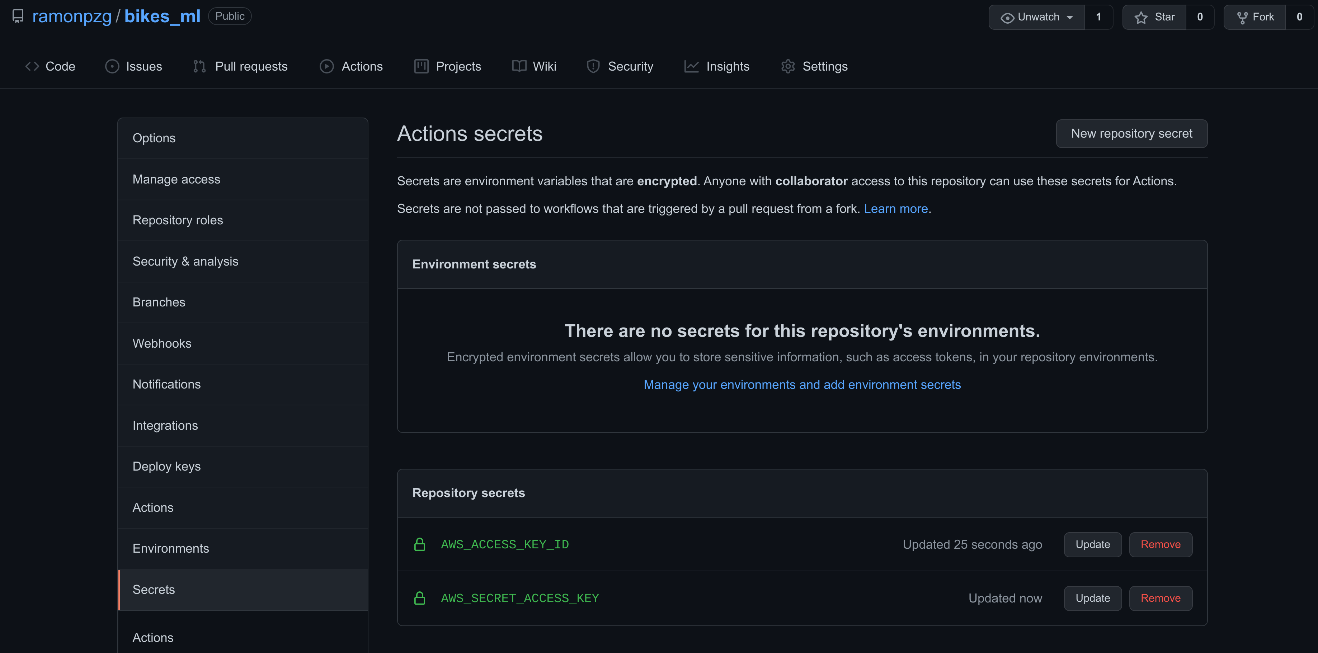Go to the Pull requests tab

point(240,66)
